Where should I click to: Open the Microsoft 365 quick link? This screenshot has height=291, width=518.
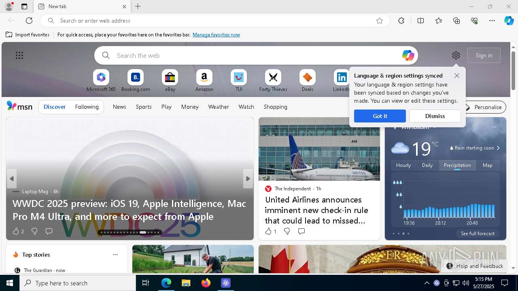point(101,81)
